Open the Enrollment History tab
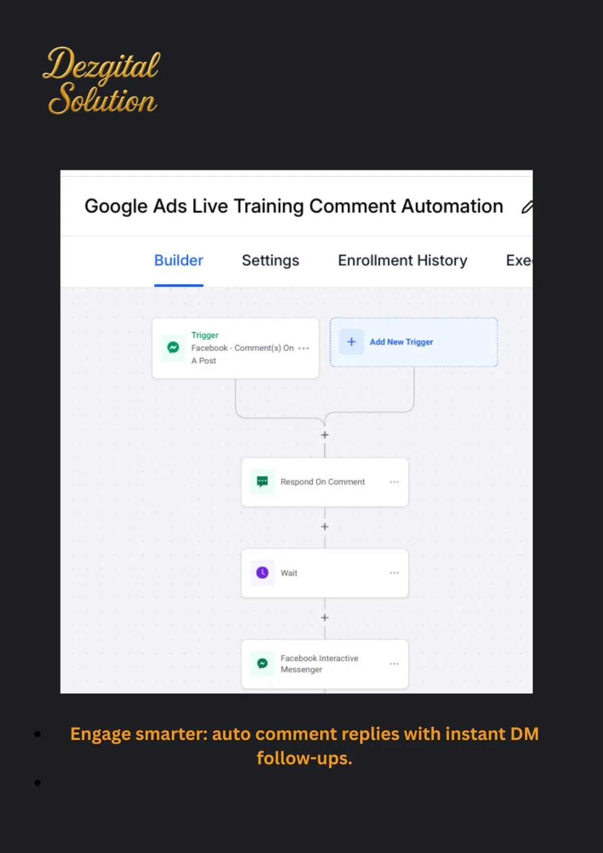Screen dimensions: 603x853 point(403,260)
